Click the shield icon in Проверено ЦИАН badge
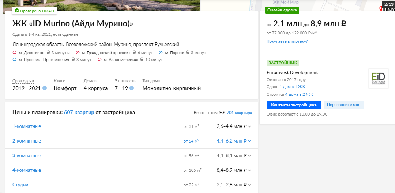The image size is (395, 193). point(16,11)
